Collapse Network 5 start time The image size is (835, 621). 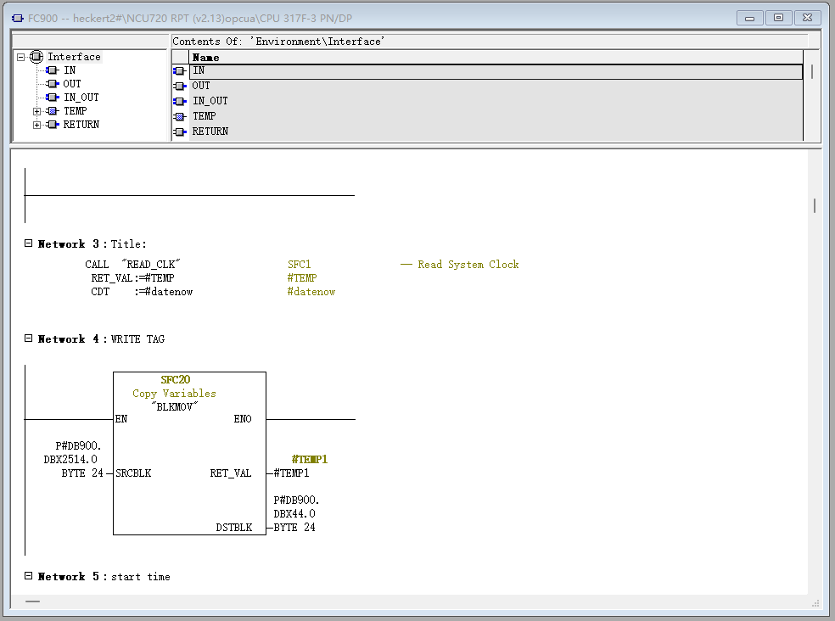pyautogui.click(x=27, y=576)
